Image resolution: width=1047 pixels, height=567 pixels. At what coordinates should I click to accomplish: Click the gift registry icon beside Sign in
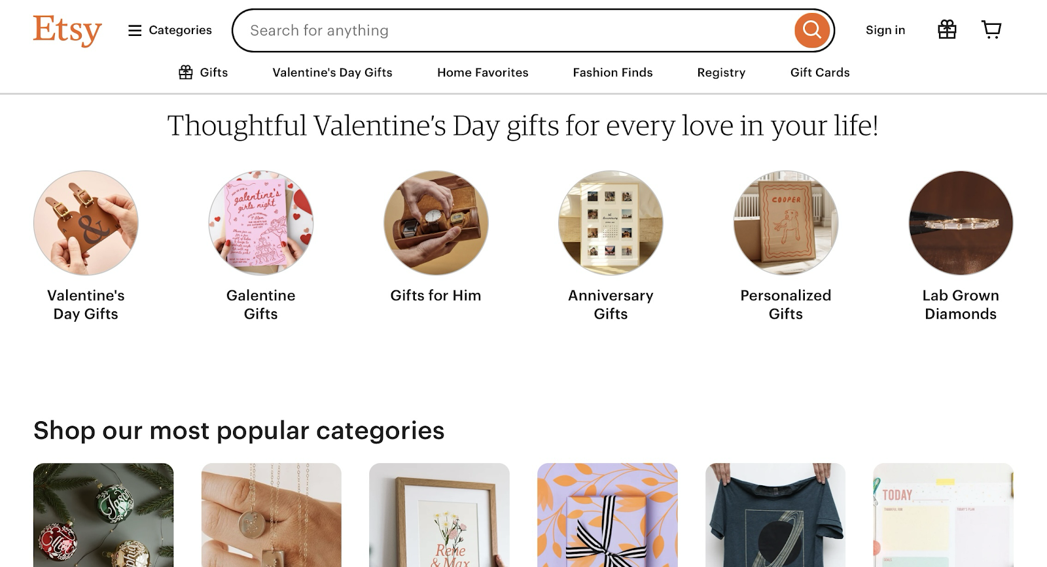click(947, 29)
